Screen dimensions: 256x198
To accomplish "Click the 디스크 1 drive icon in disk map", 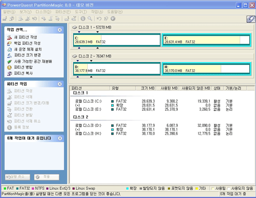I will coord(74,27).
